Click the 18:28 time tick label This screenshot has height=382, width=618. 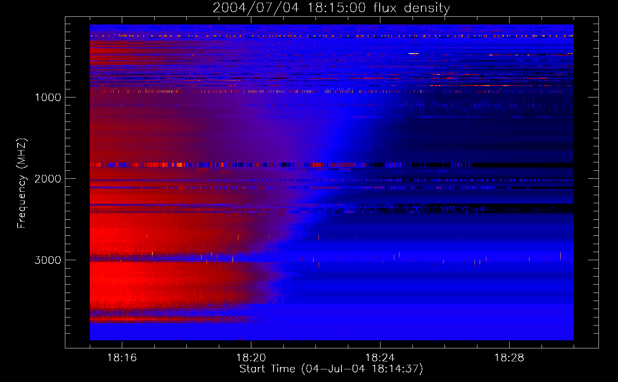(509, 358)
